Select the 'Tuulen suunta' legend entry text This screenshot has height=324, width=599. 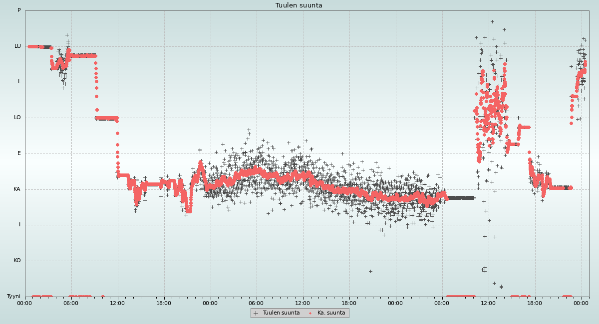[x=281, y=313]
